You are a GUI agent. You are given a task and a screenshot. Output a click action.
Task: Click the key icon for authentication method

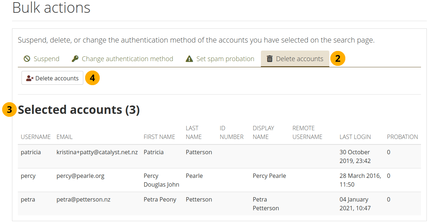pos(75,59)
